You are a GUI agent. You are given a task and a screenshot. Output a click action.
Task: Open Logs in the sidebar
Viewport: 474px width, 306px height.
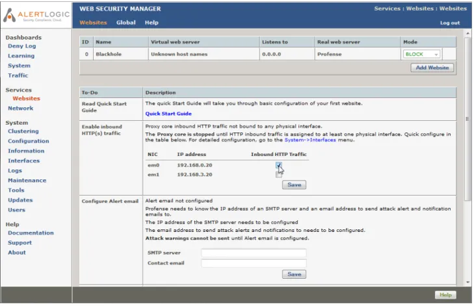15,170
